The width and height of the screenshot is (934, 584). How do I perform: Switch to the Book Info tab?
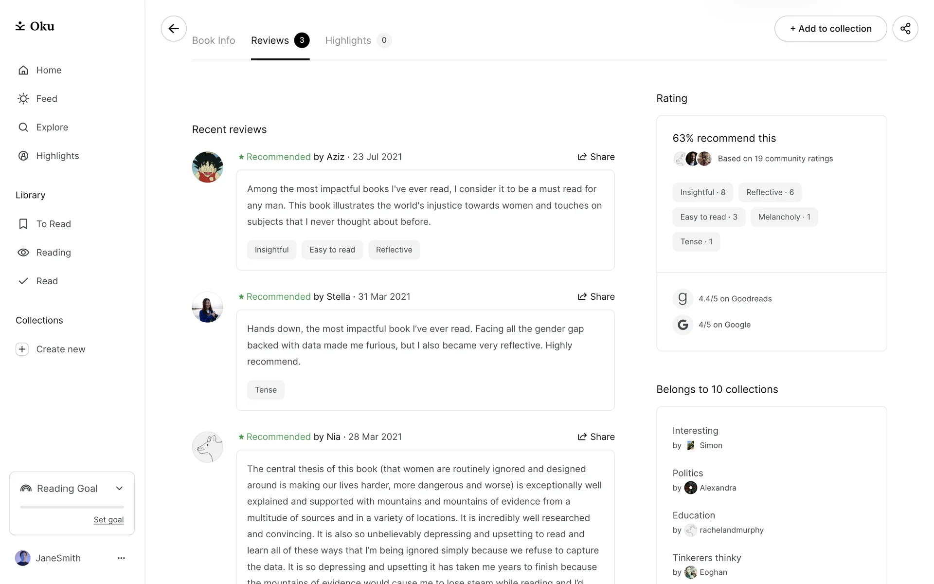point(214,40)
